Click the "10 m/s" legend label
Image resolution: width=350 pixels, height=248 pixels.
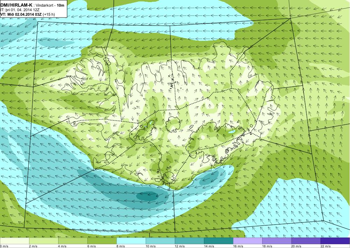tap(150, 246)
